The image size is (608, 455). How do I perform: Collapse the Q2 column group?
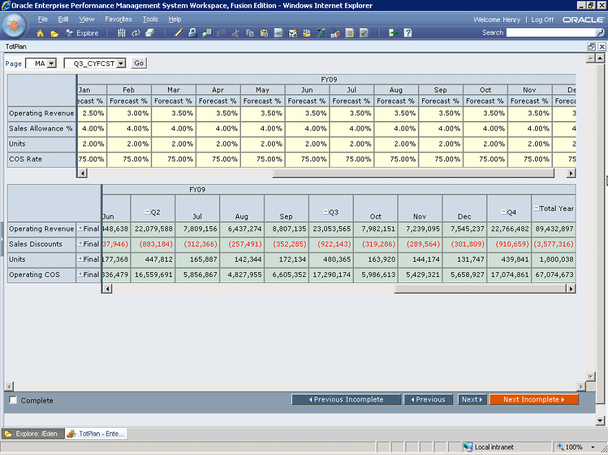[x=147, y=212]
